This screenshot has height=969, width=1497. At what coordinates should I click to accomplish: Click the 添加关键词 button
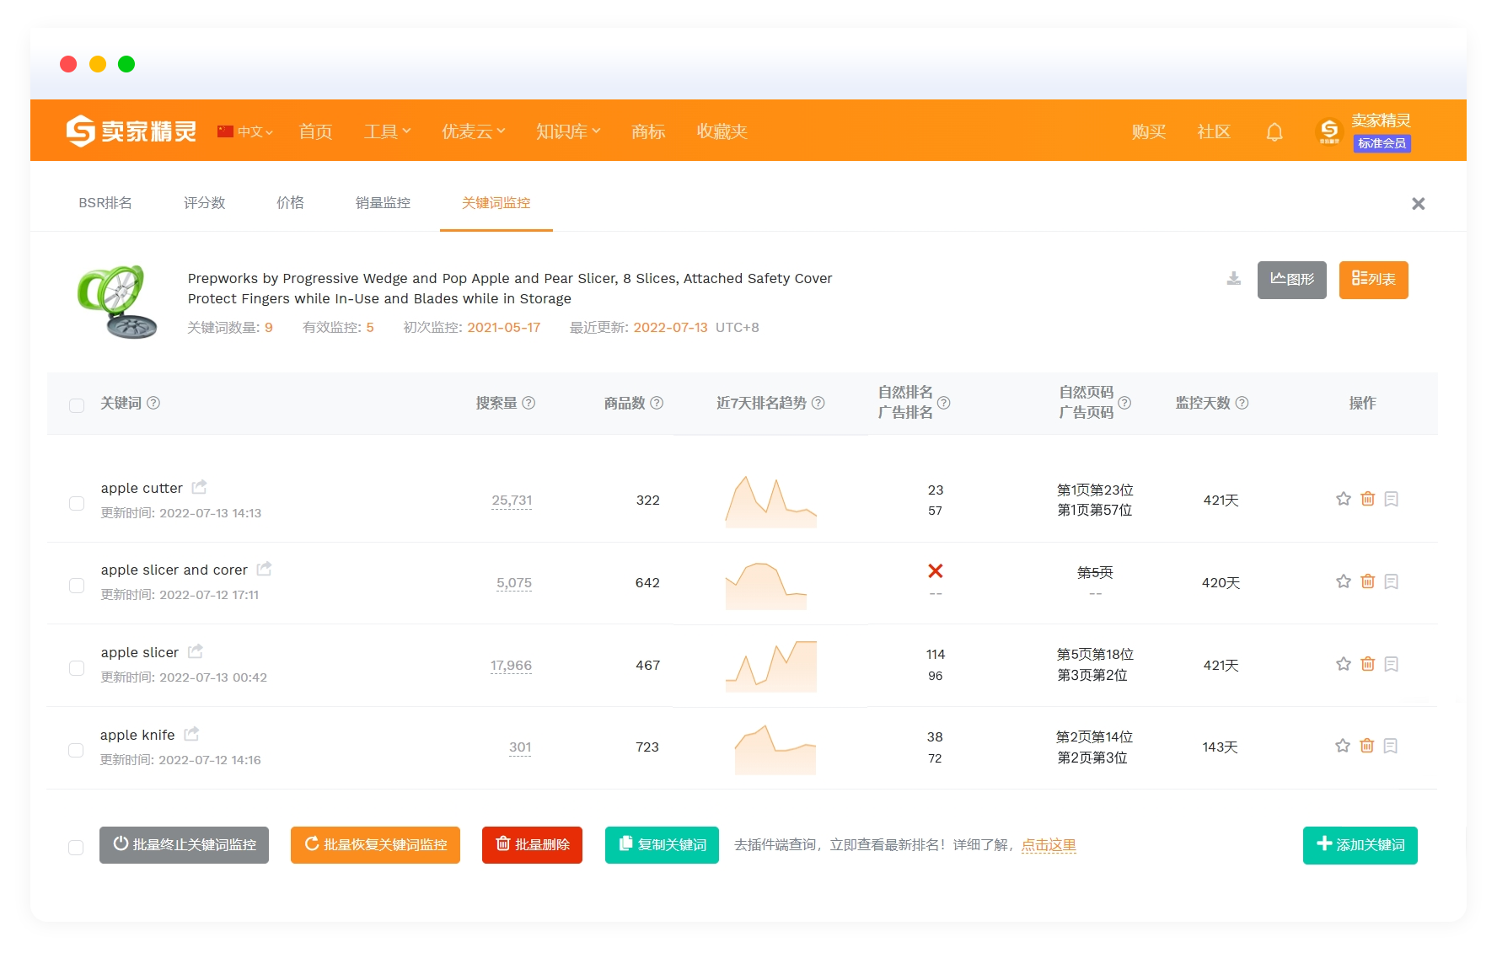(1360, 845)
